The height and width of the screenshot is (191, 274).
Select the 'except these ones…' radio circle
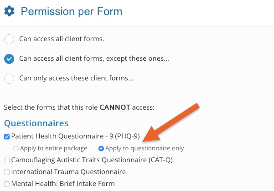point(9,59)
